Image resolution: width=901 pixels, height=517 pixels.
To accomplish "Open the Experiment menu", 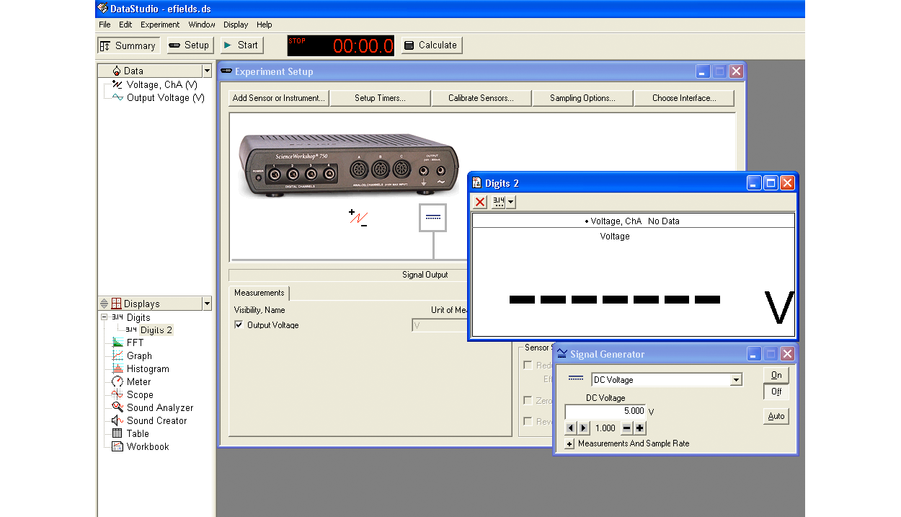I will (160, 25).
